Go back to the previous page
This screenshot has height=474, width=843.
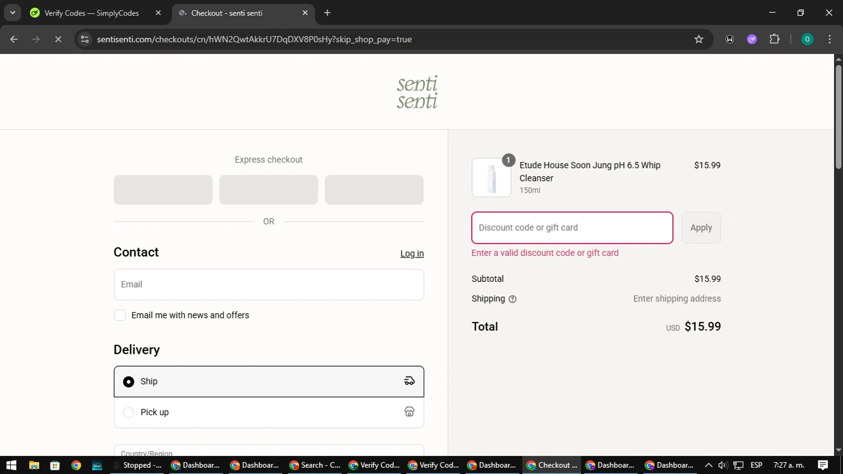[x=14, y=39]
